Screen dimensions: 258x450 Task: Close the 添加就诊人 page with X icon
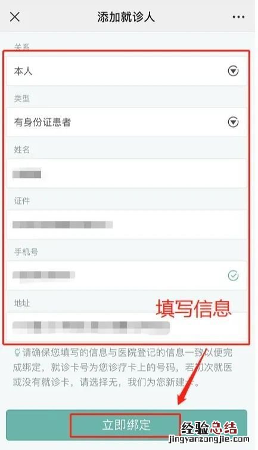pyautogui.click(x=15, y=17)
